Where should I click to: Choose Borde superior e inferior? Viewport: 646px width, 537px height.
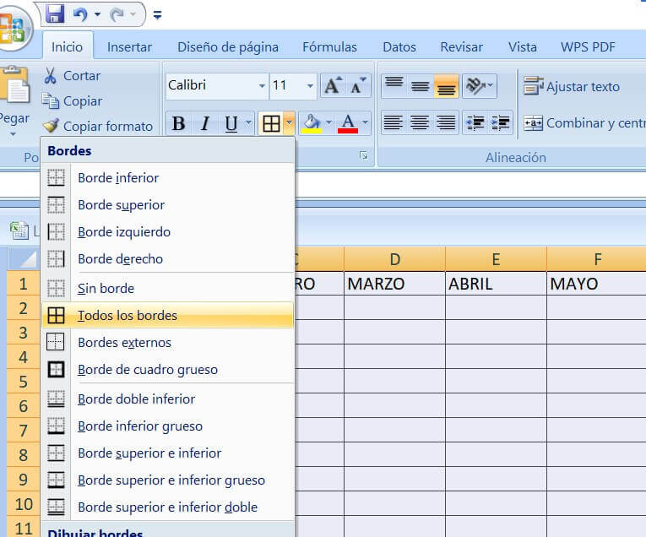point(168,453)
